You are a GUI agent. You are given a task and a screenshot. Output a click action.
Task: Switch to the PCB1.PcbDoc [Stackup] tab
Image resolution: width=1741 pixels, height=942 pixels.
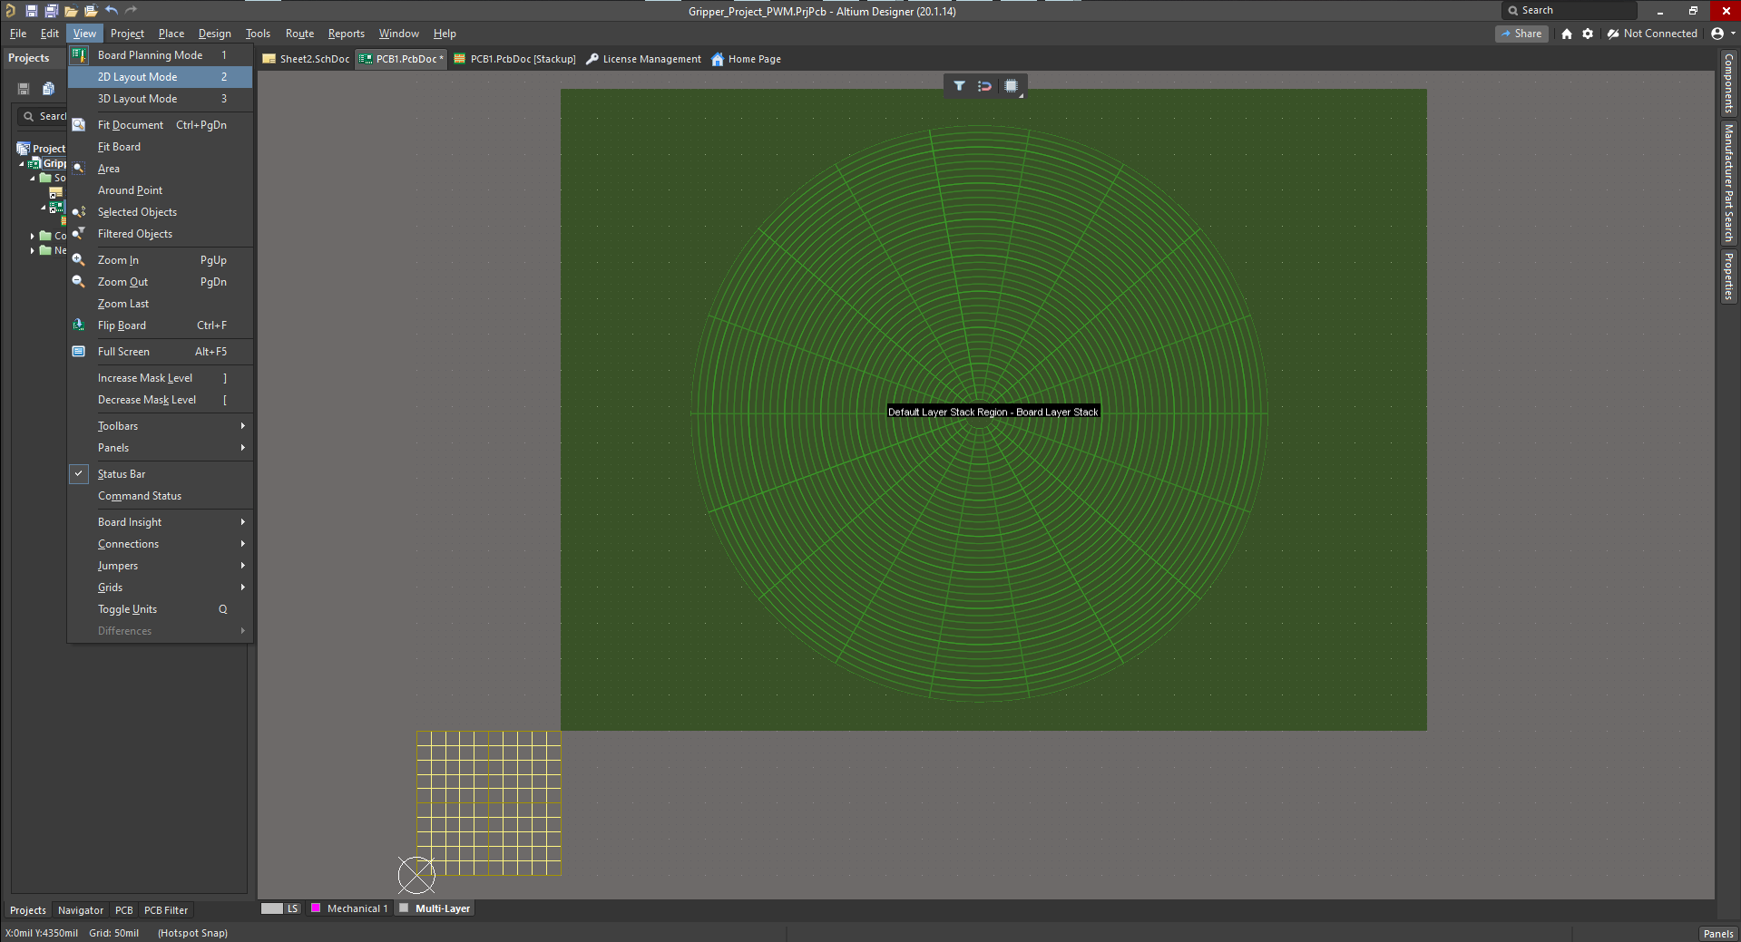click(514, 59)
